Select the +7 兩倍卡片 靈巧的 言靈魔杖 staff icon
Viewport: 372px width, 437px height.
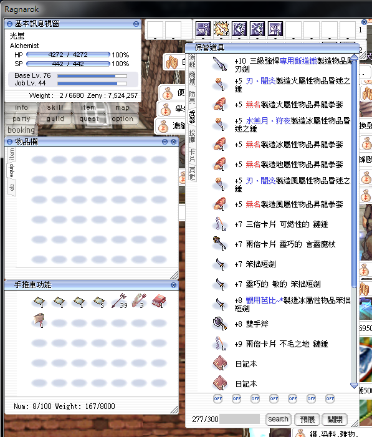point(219,244)
